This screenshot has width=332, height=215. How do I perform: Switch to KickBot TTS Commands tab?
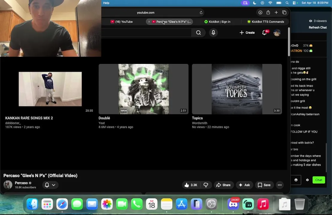click(x=266, y=21)
